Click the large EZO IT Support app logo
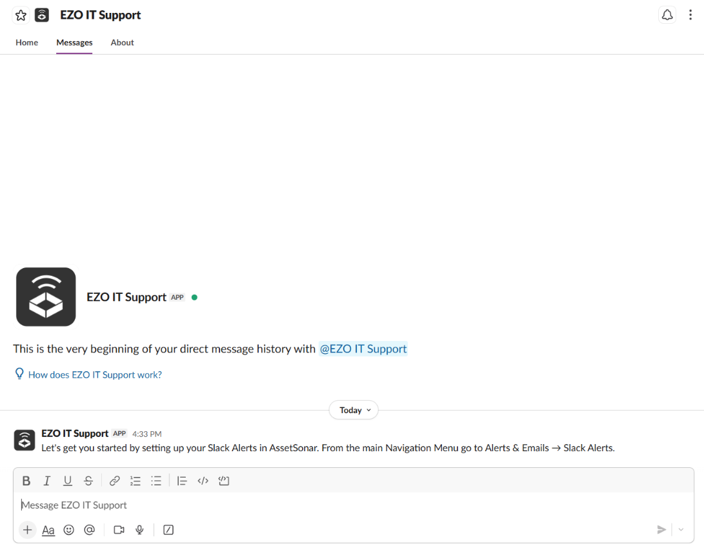704x553 pixels. coord(46,297)
